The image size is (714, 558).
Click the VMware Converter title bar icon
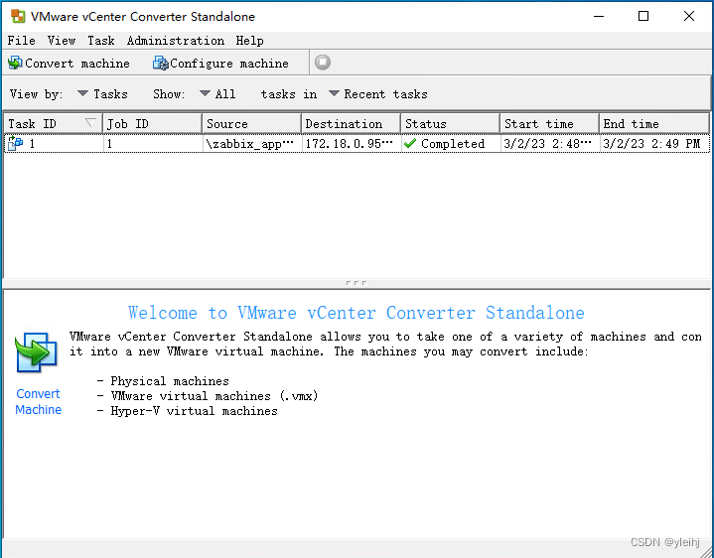tap(18, 17)
